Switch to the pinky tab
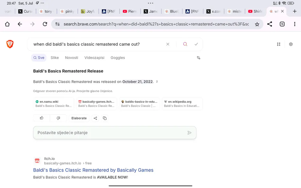301x188 pixels. coord(67,11)
